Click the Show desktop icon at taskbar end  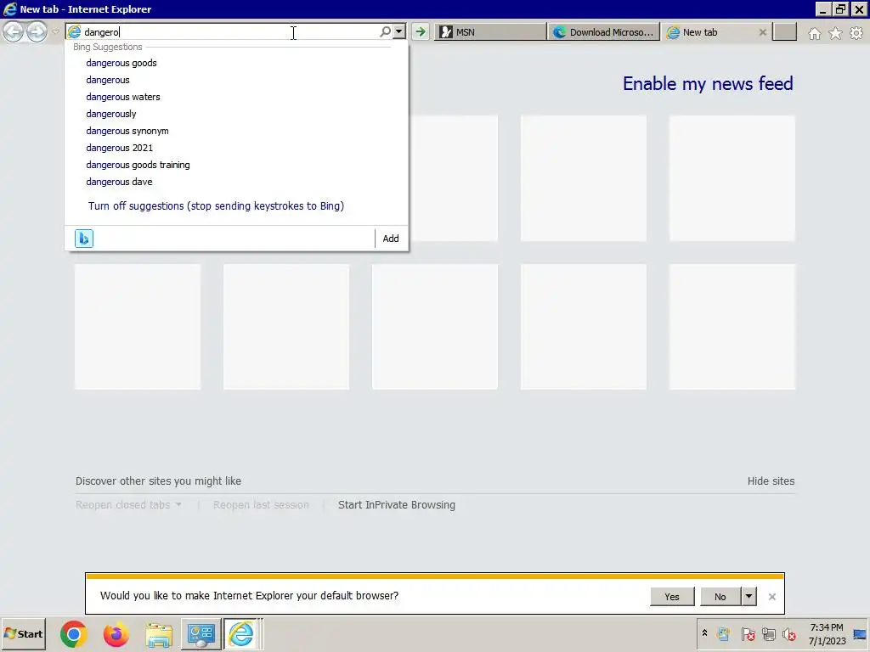coord(860,634)
